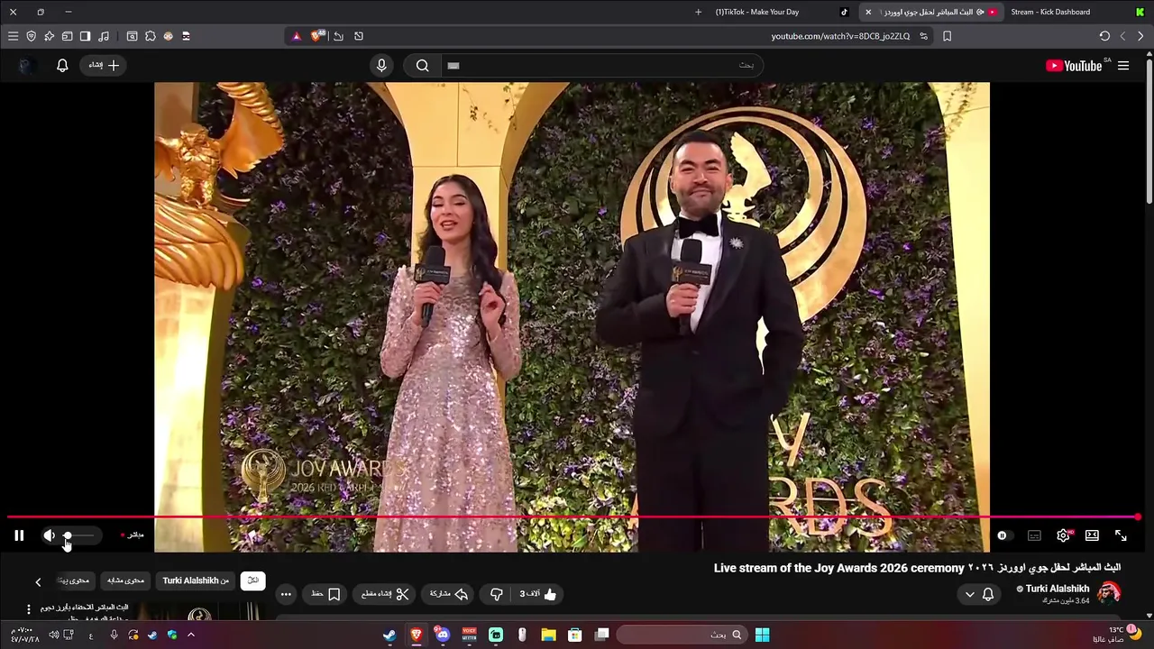
Task: Bookmark this page in the address bar
Action: click(947, 36)
